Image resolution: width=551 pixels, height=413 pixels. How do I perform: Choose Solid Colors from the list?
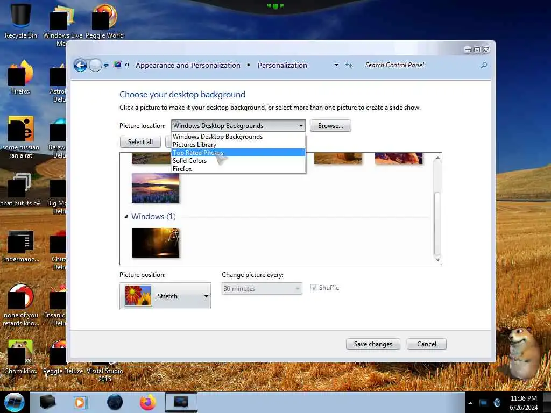tap(238, 160)
